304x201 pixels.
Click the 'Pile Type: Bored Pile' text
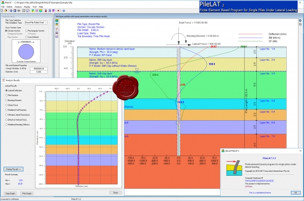89,24
